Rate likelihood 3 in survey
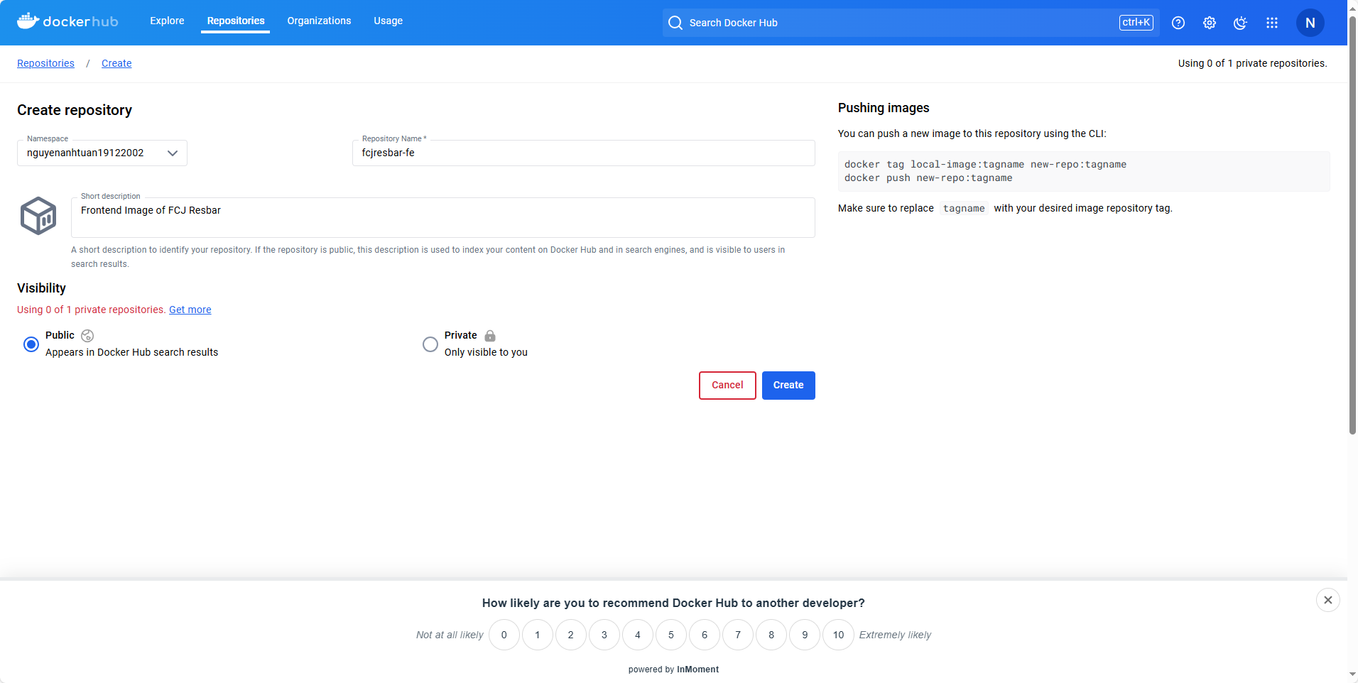The image size is (1358, 683). point(604,635)
